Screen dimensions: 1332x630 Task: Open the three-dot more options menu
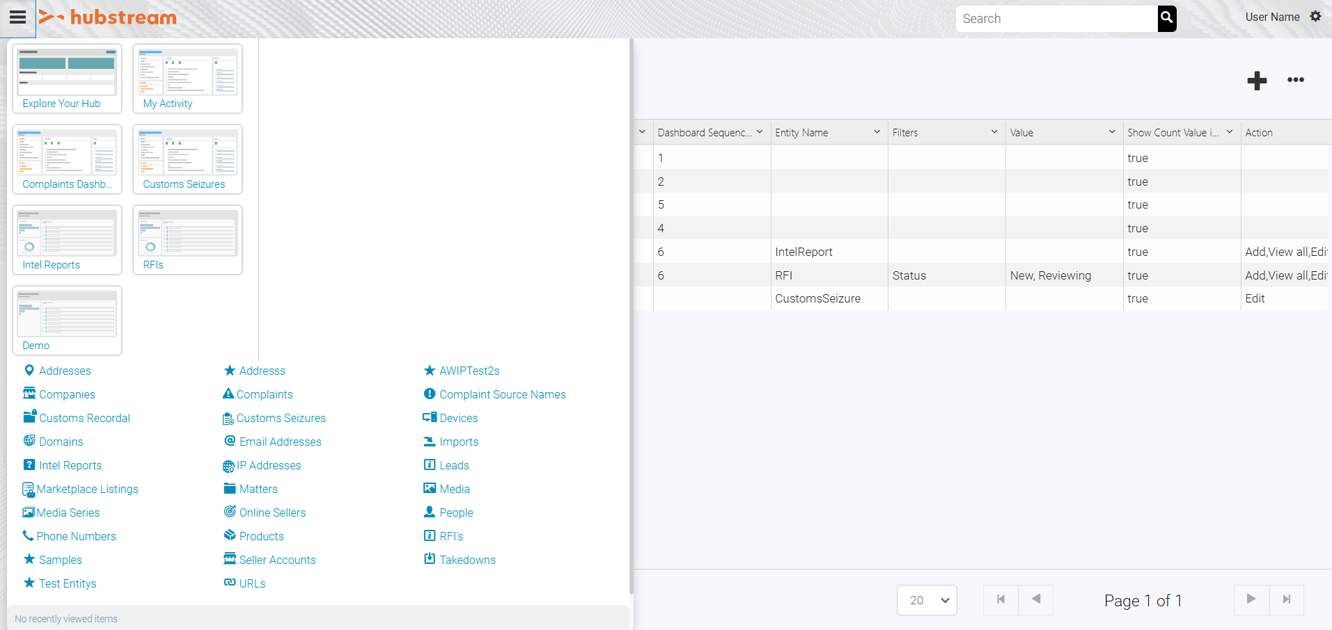click(1295, 80)
